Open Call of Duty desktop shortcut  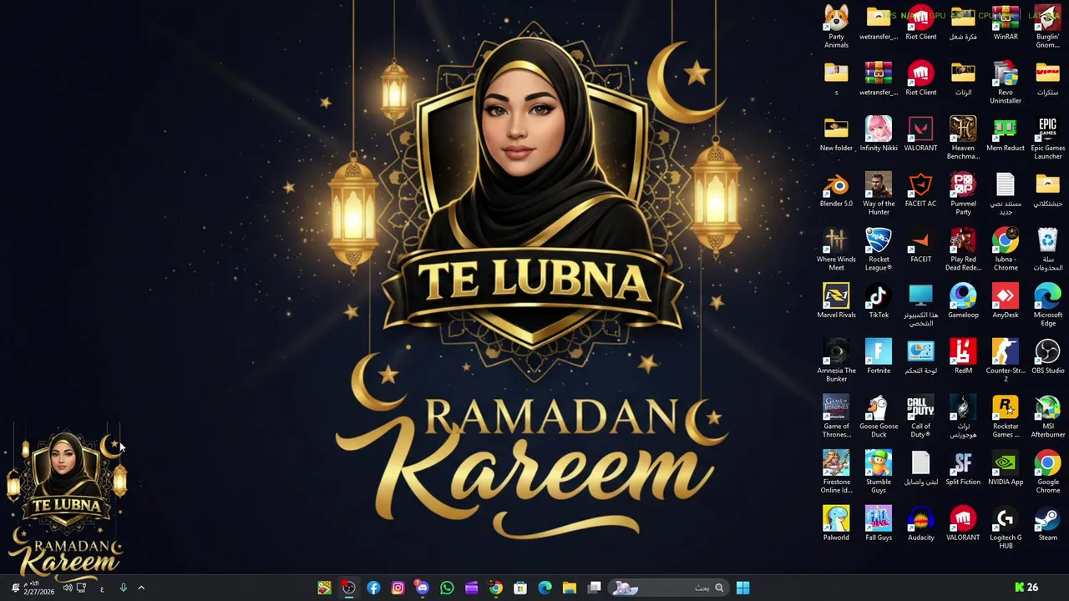click(920, 417)
